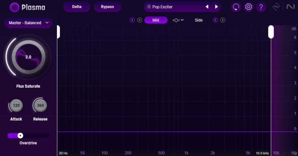Click the Overdrive slider handle
The height and width of the screenshot is (156, 298).
tap(20, 135)
